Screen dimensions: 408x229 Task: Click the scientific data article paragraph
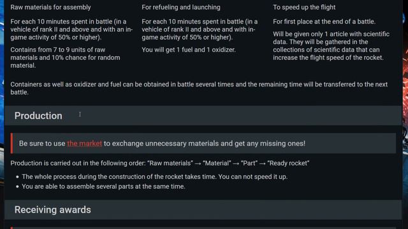(x=331, y=46)
